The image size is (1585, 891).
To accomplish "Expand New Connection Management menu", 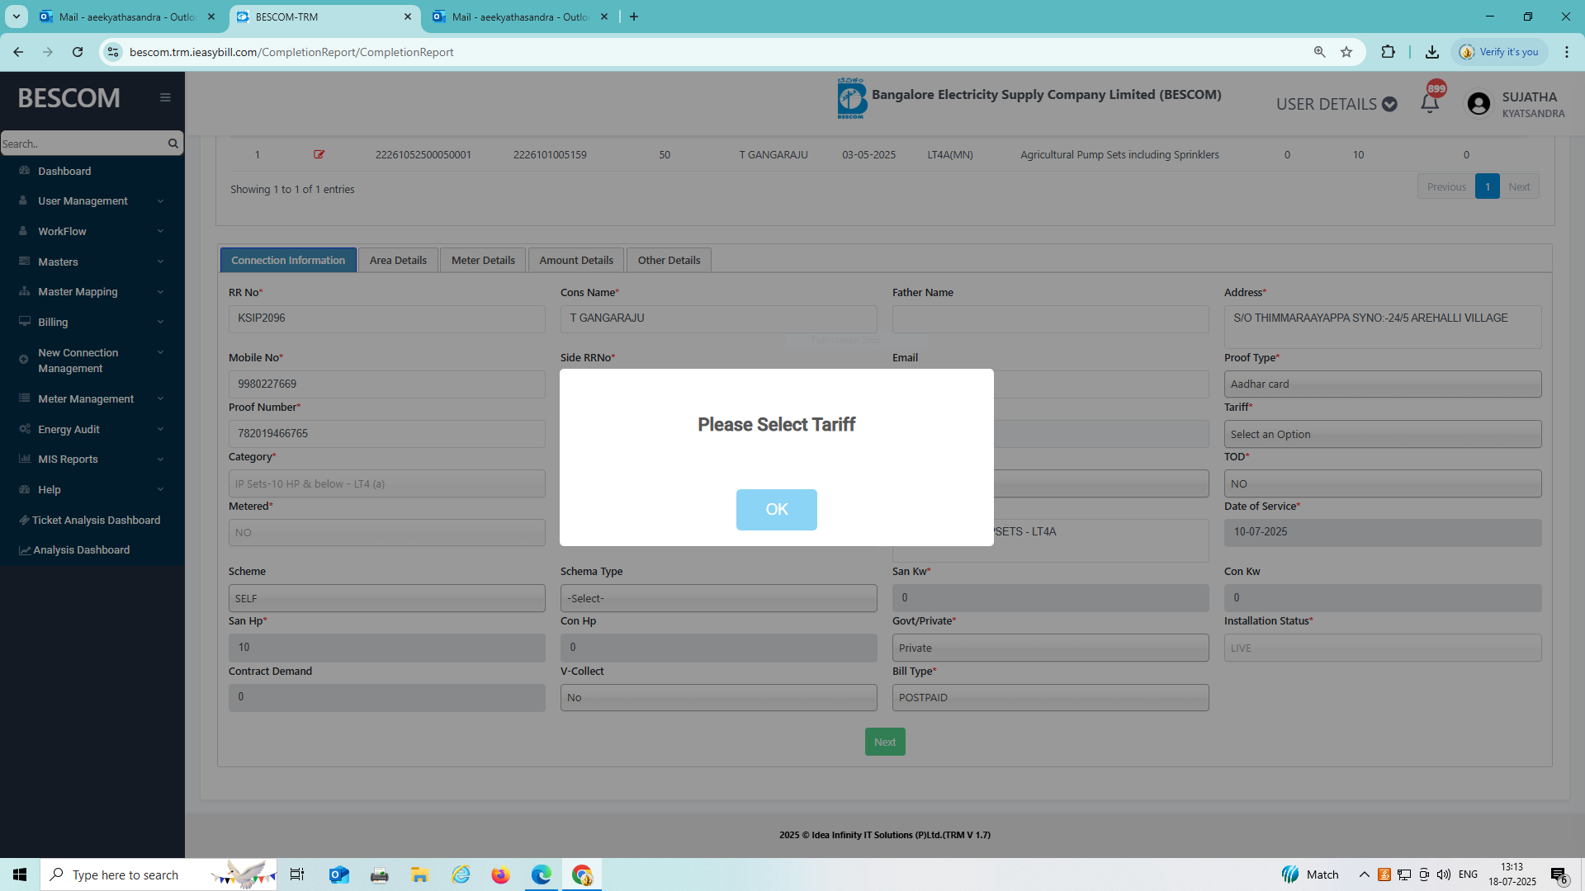I will pyautogui.click(x=92, y=360).
